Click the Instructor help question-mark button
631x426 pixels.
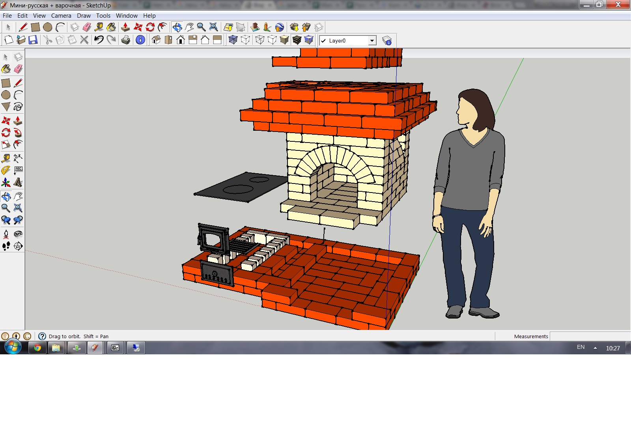click(x=42, y=336)
